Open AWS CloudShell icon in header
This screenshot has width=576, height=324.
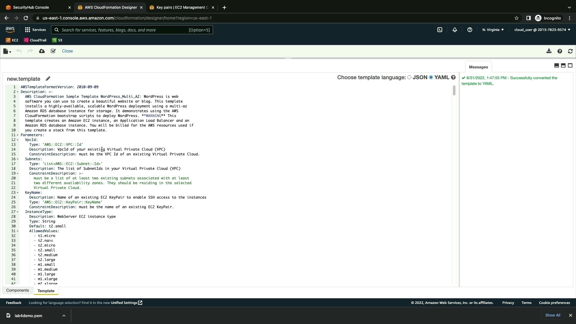click(x=440, y=30)
